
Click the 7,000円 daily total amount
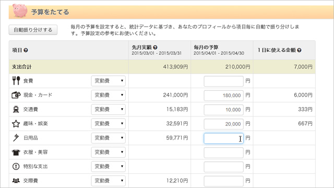click(x=303, y=67)
